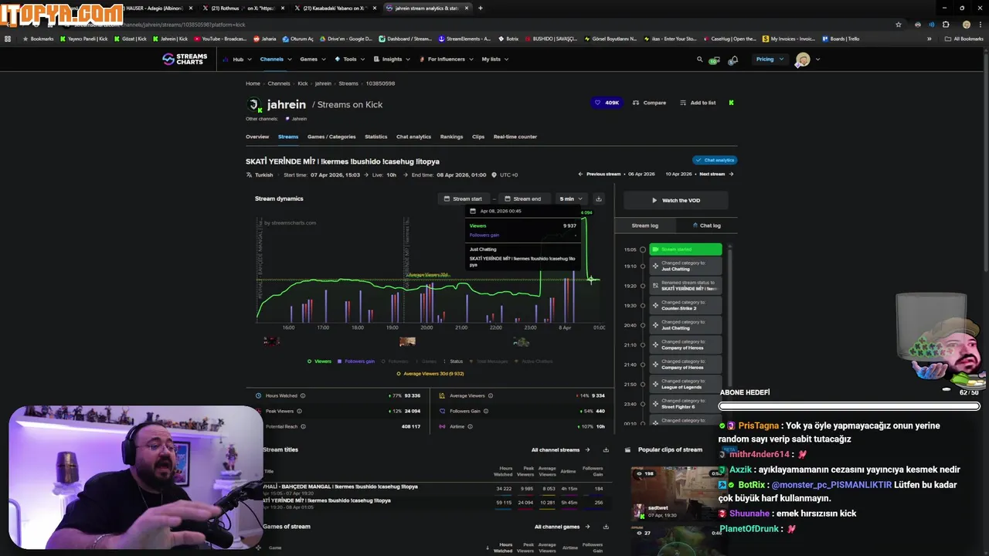This screenshot has width=989, height=556.
Task: Expand the My lists dropdown
Action: coord(494,59)
